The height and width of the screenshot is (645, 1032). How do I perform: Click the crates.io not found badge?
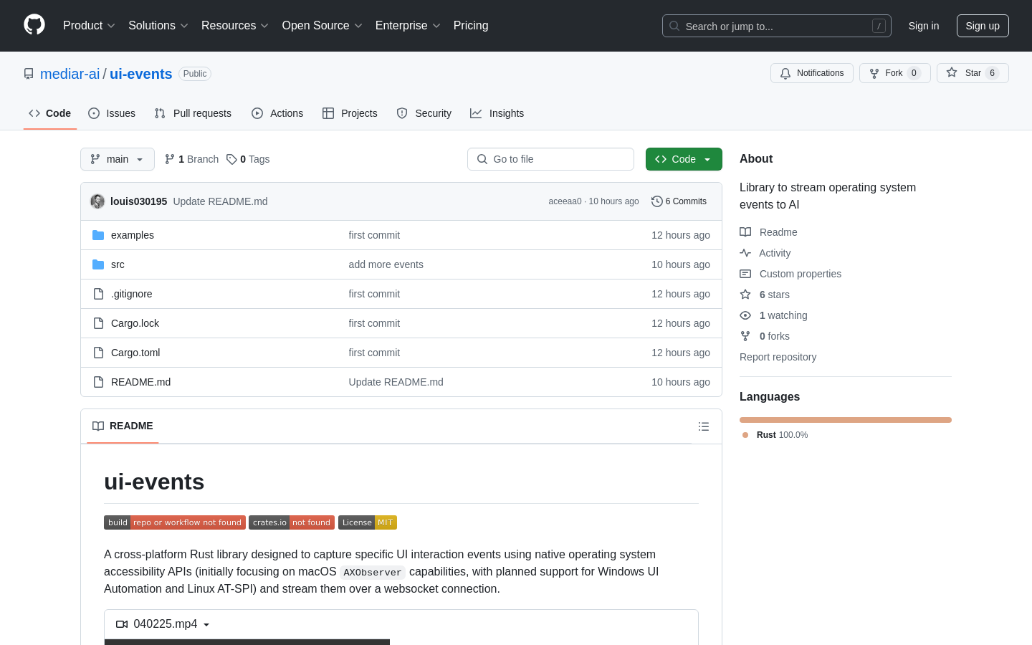click(292, 522)
